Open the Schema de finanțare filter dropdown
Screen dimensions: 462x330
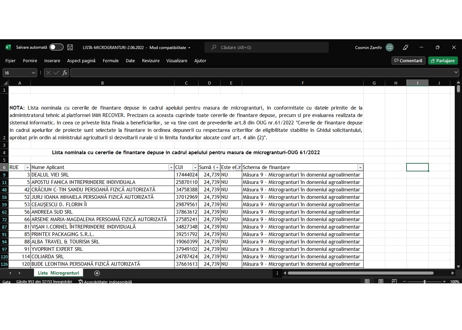point(360,168)
